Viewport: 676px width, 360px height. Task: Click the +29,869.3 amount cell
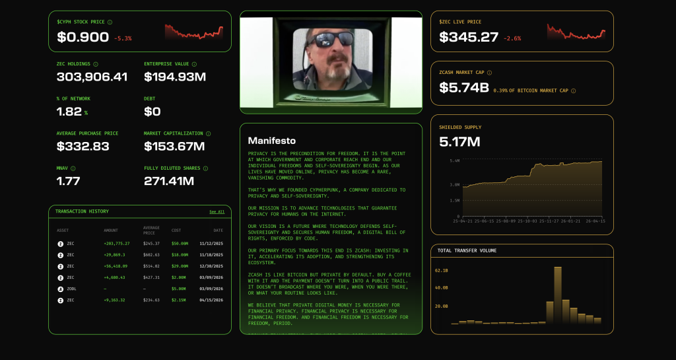115,255
